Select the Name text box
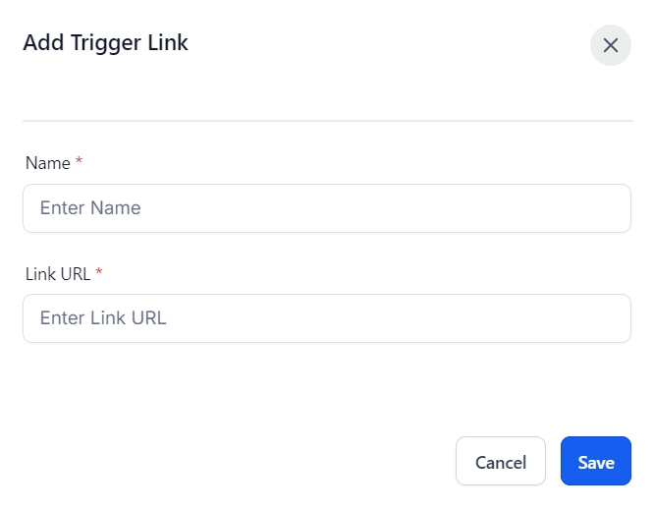654x511 pixels. 326,208
